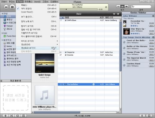155x118 pixels.
Task: Open TV 프로그램 library in sidebar
Action: (x=10, y=23)
